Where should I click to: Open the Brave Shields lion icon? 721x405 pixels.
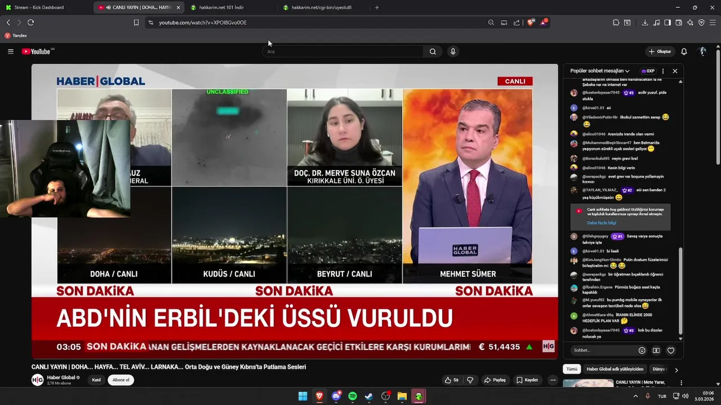(x=531, y=22)
